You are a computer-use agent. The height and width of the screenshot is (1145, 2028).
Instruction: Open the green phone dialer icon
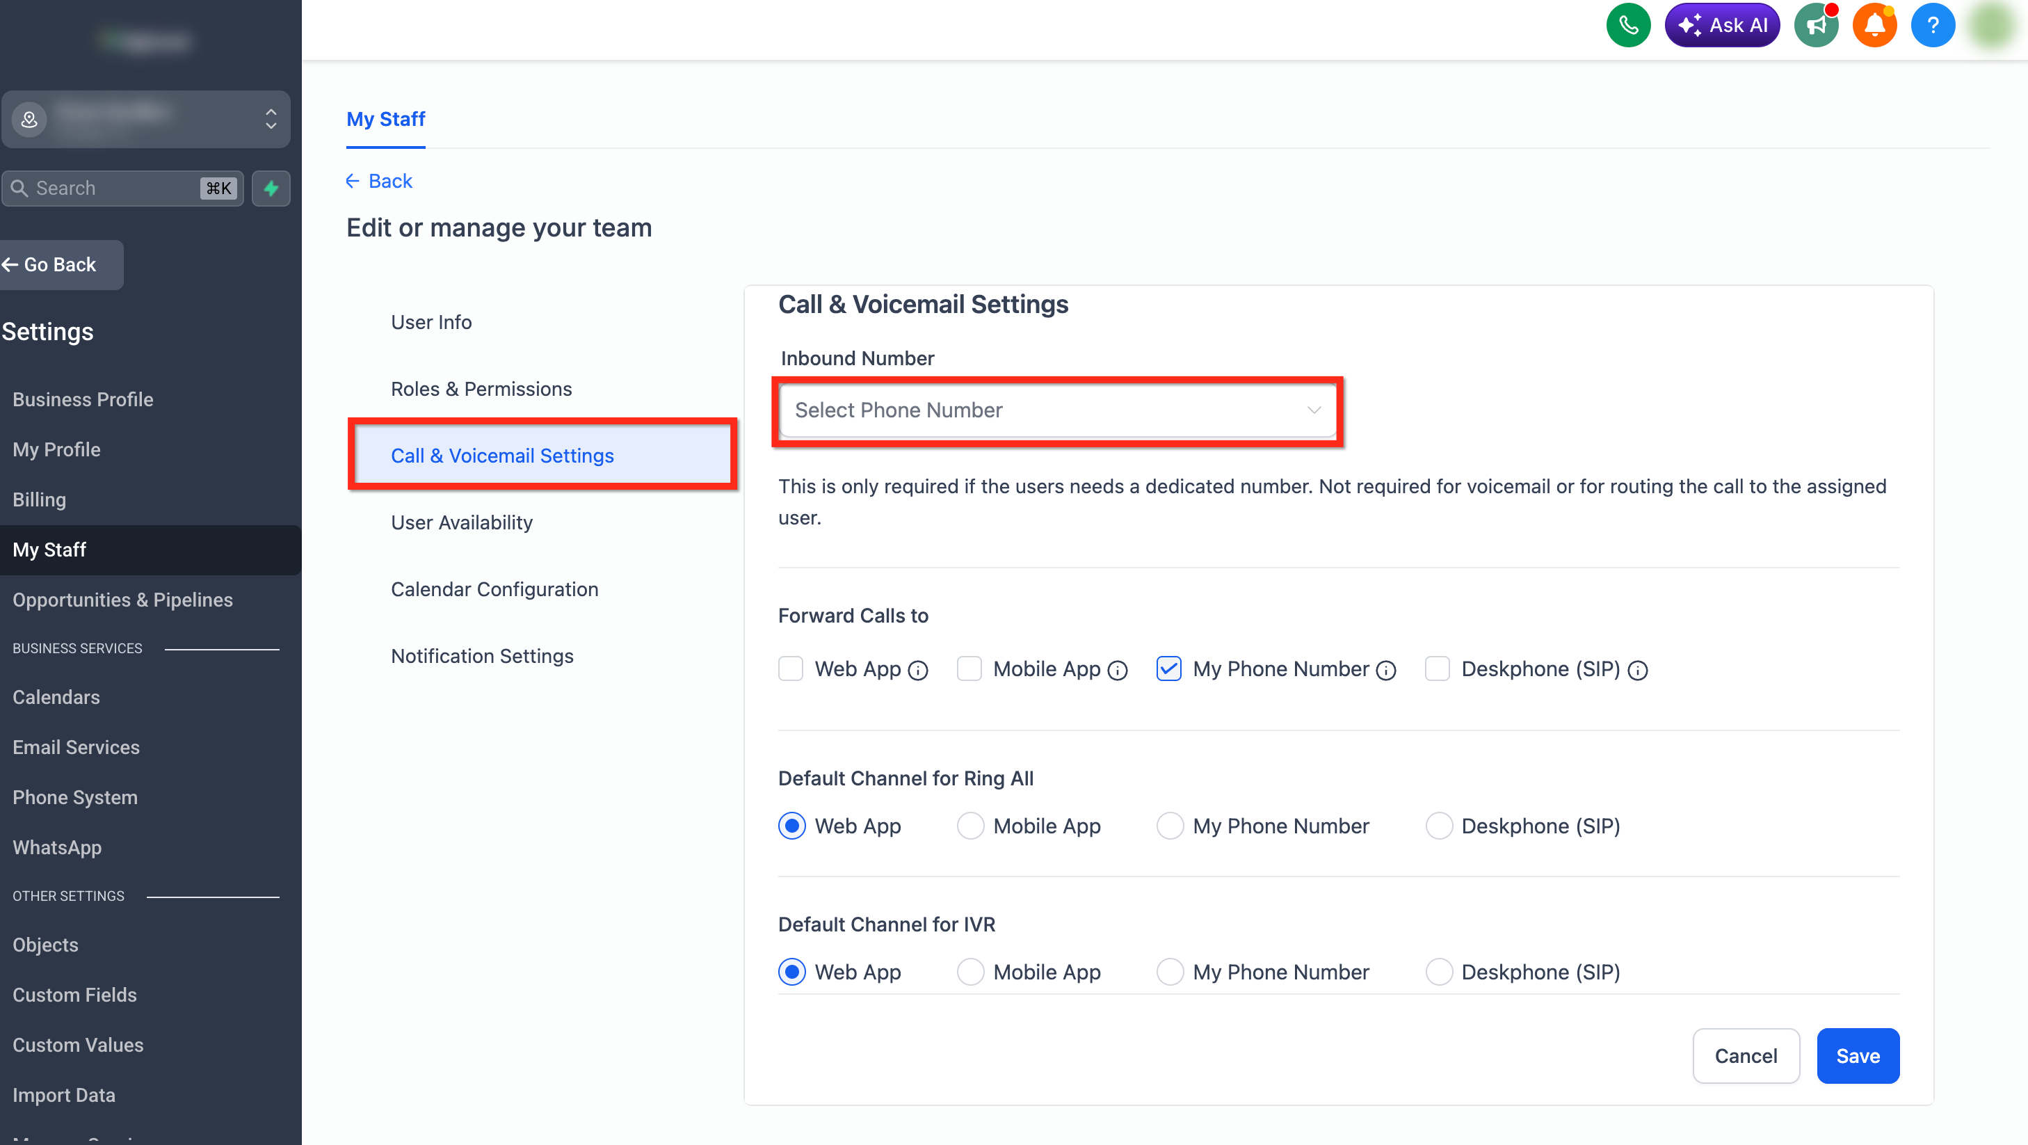[x=1628, y=25]
